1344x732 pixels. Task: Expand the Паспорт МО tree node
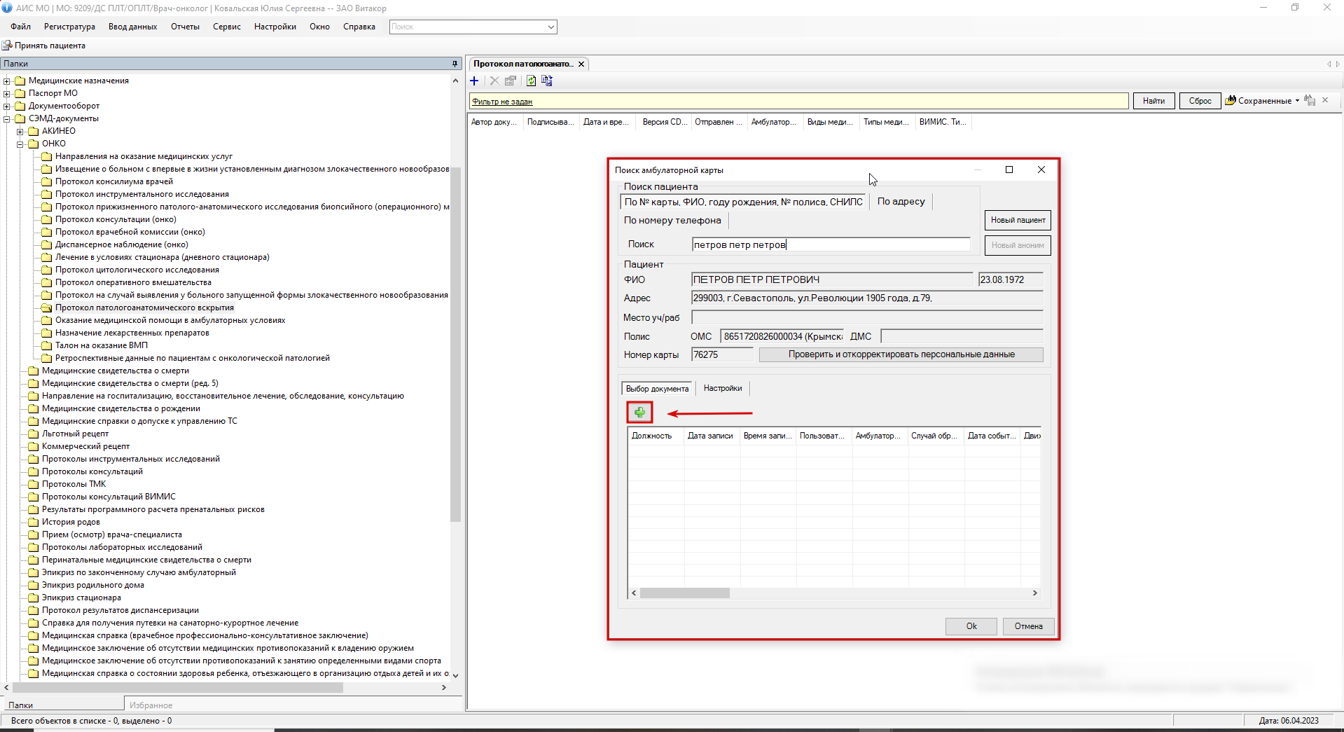point(7,94)
